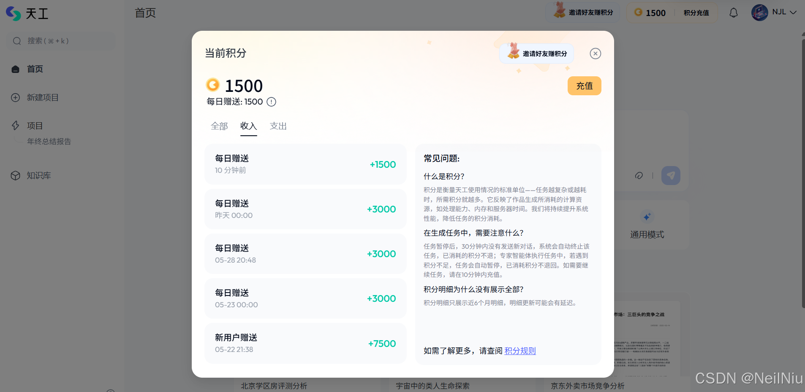Viewport: 805px width, 392px height.
Task: Close the 当前积分 dialog
Action: point(596,53)
